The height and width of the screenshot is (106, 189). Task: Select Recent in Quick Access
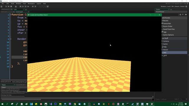click(x=165, y=21)
